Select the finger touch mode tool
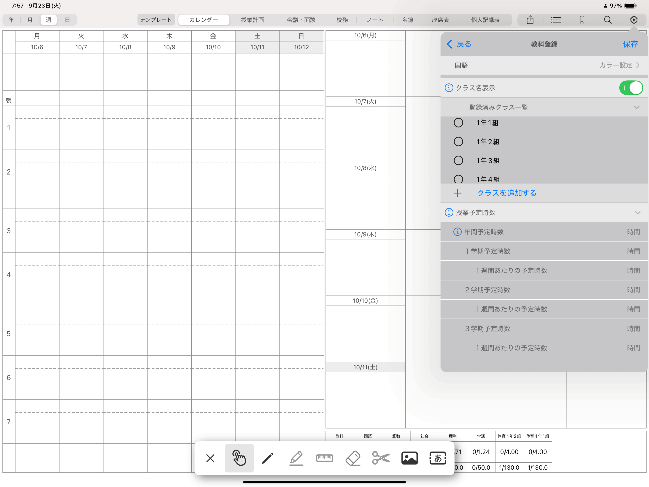 pos(239,458)
